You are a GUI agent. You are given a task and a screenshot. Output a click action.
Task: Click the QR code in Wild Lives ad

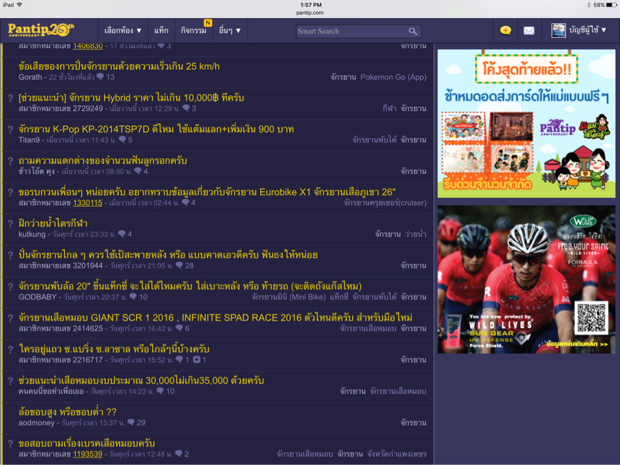[x=592, y=318]
